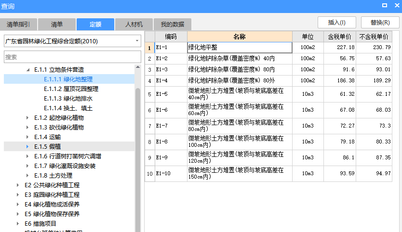Viewport: 402px width, 232px height.
Task: Click the 不含税单价 column header
Action: point(374,37)
